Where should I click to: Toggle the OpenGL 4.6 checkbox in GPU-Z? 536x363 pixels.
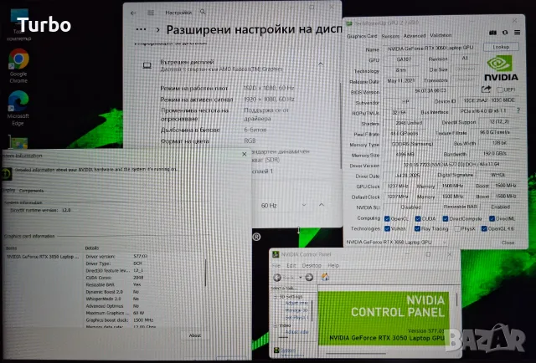pos(484,228)
